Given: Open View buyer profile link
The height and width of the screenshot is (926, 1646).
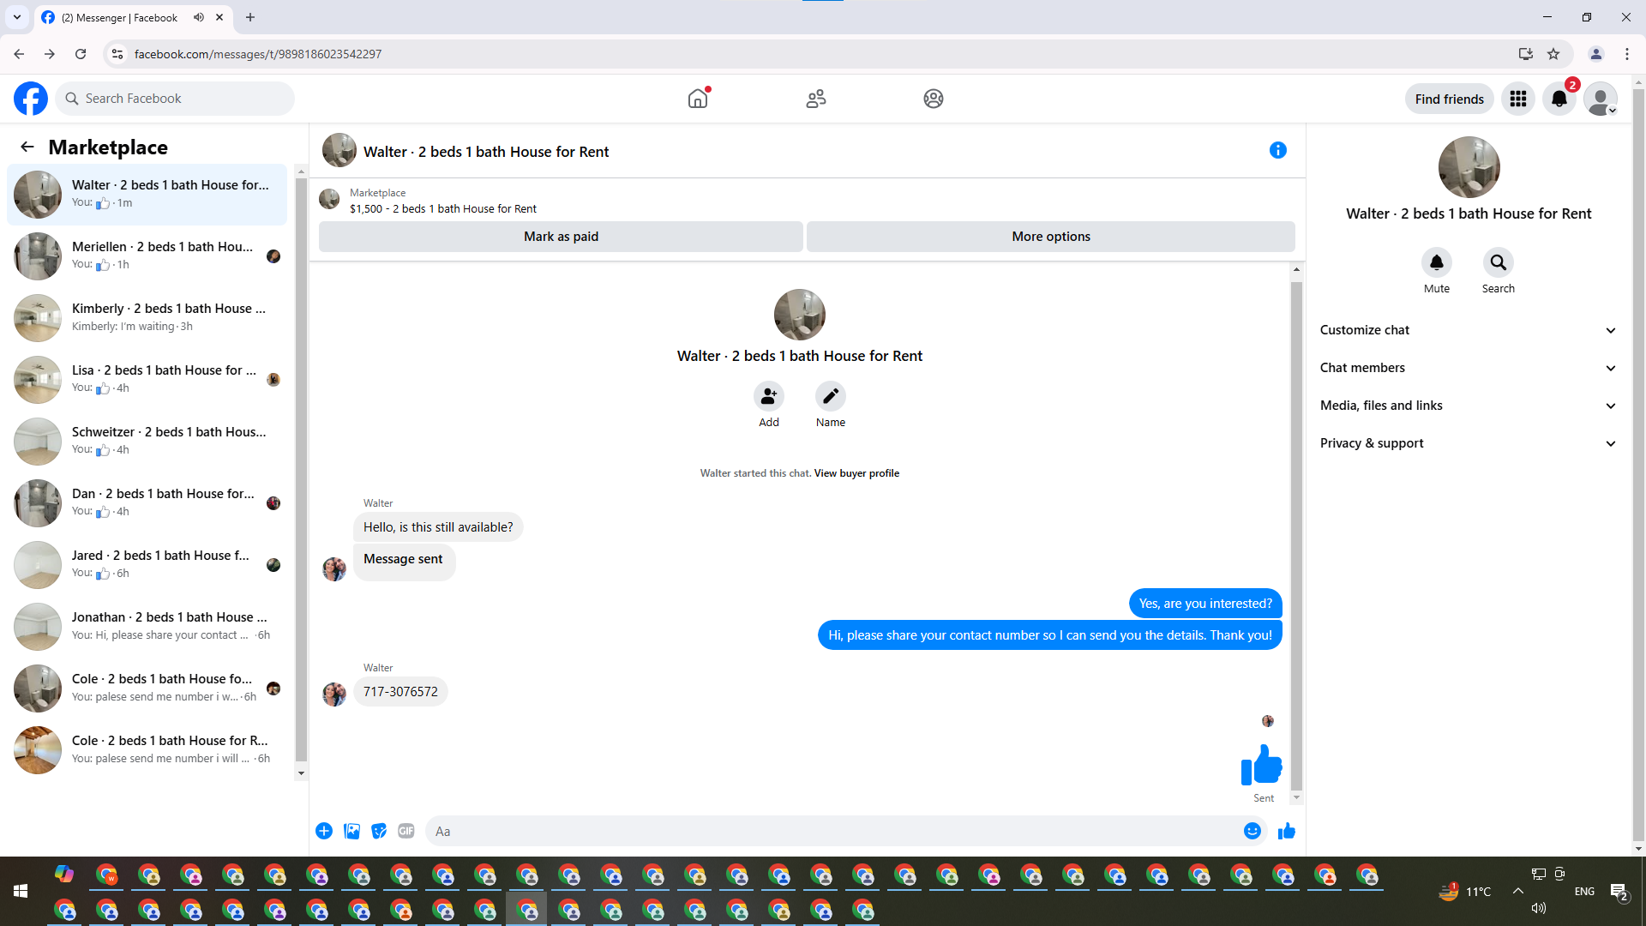Looking at the screenshot, I should (856, 473).
